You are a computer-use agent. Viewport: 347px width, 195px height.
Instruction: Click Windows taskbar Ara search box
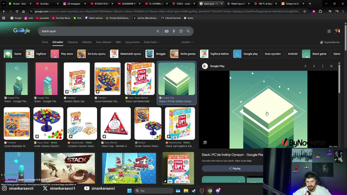(x=154, y=191)
